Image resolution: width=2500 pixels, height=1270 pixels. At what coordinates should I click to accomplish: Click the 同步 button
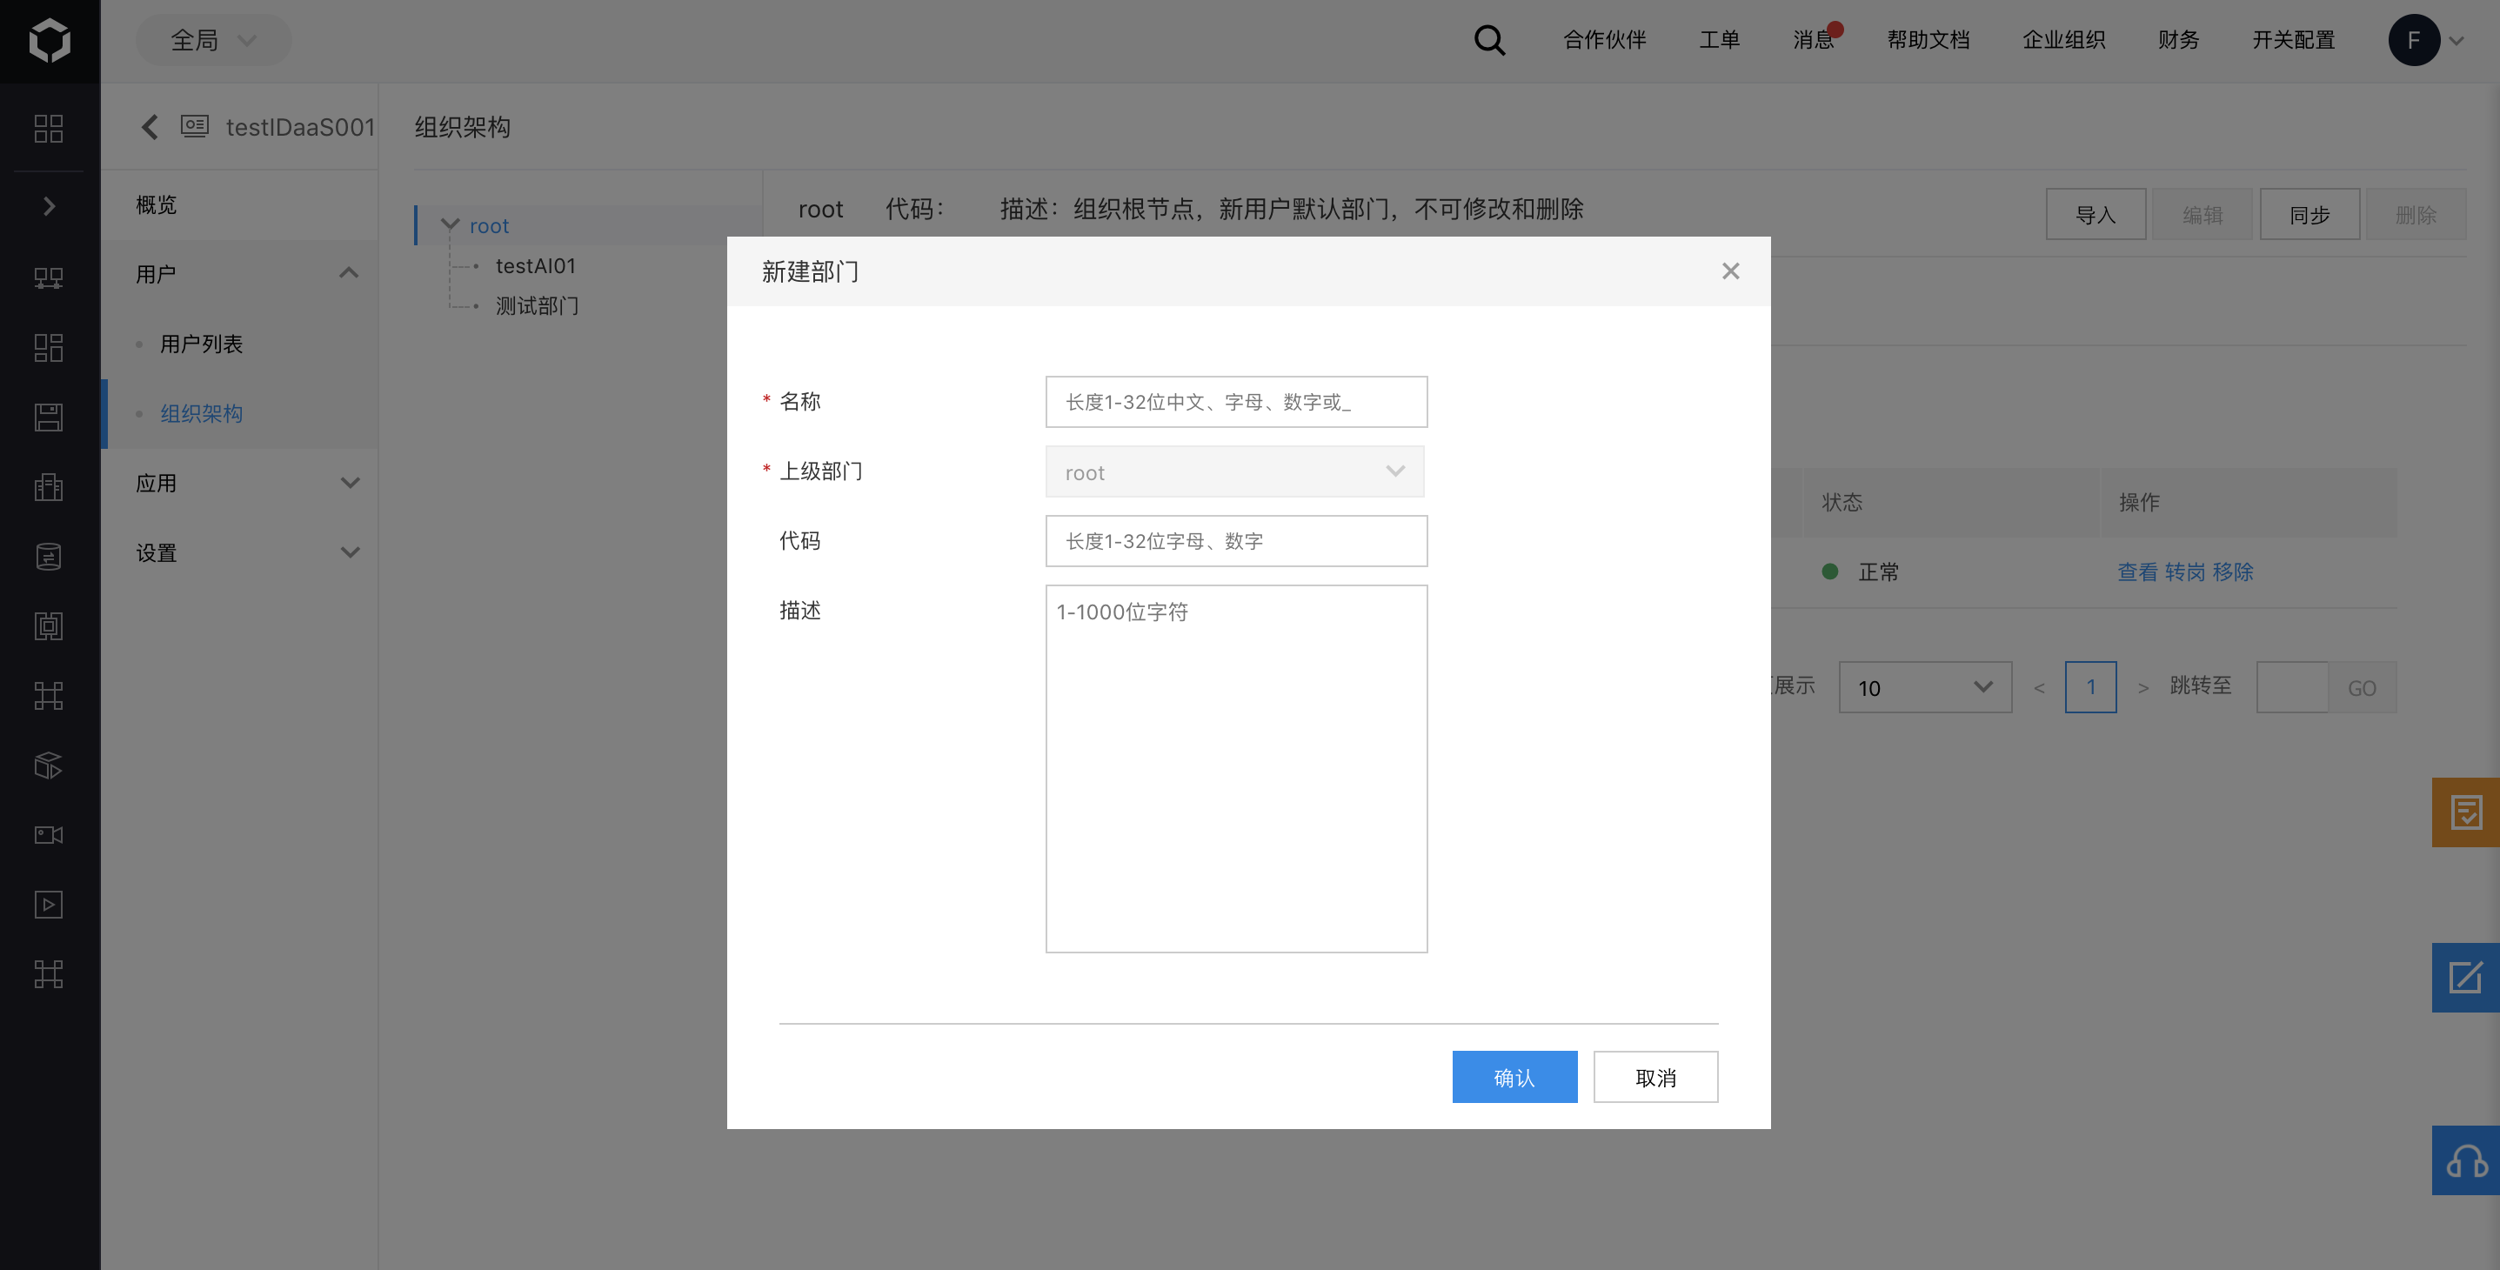(x=2309, y=214)
